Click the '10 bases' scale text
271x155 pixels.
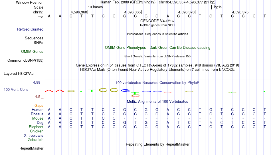[x=95, y=7]
